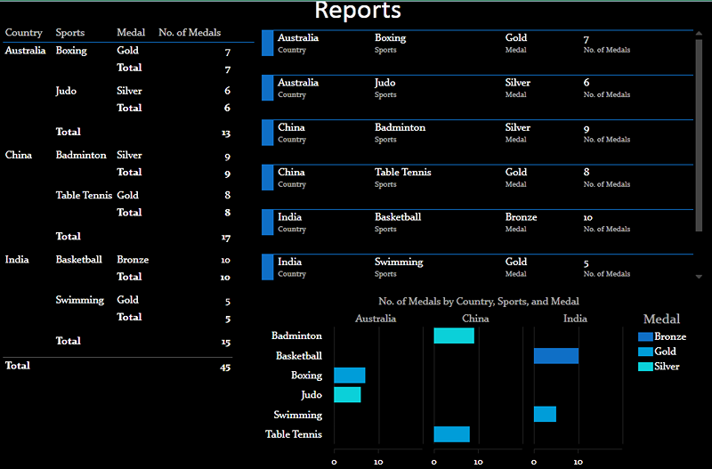Click the chart title No. of Medals by Country
The width and height of the screenshot is (712, 469).
click(x=479, y=302)
